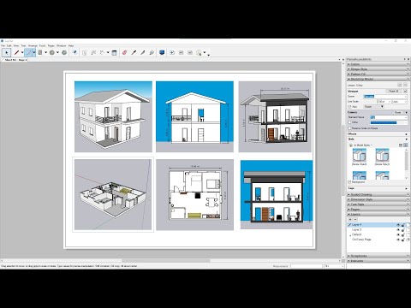Activate the highlighted Arc tool
The image size is (411, 308).
tap(27, 52)
